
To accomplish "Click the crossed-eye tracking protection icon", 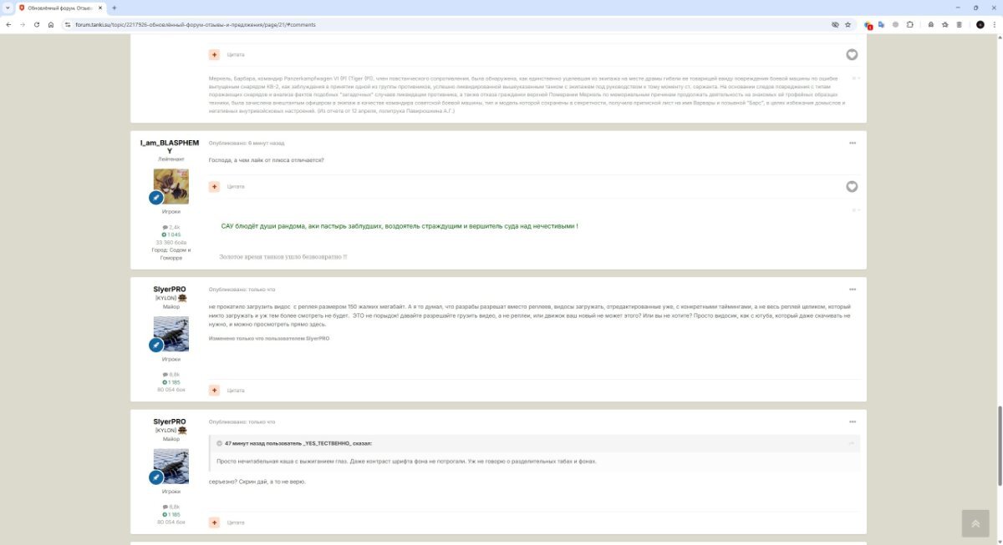I will (834, 24).
